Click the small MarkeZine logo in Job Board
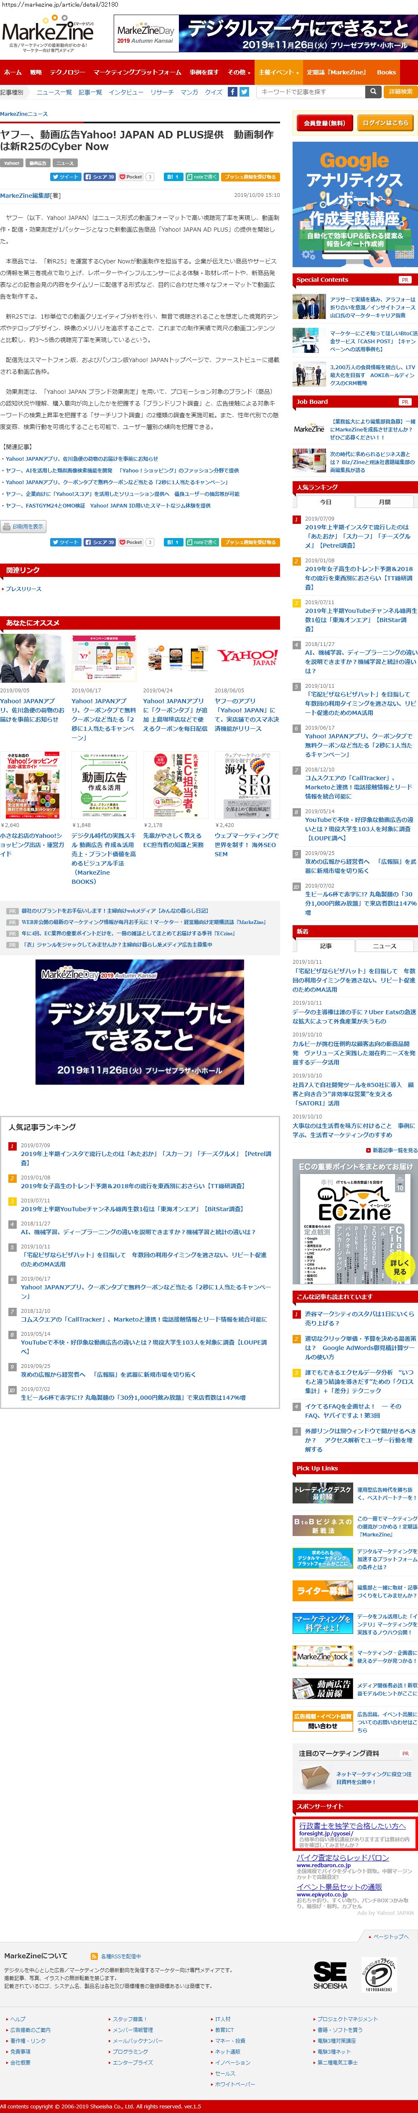Image resolution: width=418 pixels, height=2113 pixels. 309,428
